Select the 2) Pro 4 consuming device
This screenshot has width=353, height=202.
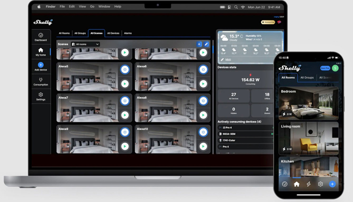245,128
